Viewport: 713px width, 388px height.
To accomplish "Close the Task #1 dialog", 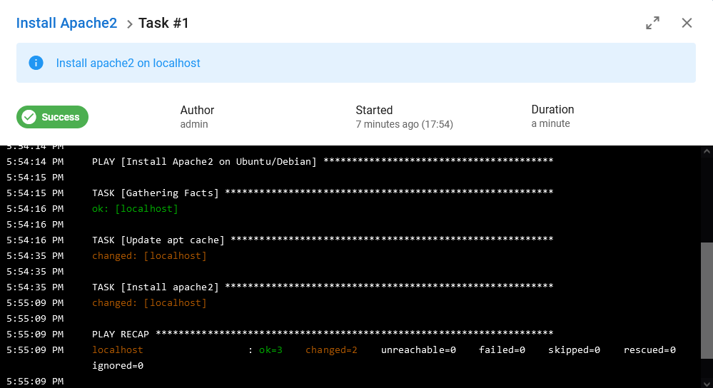I will point(687,23).
